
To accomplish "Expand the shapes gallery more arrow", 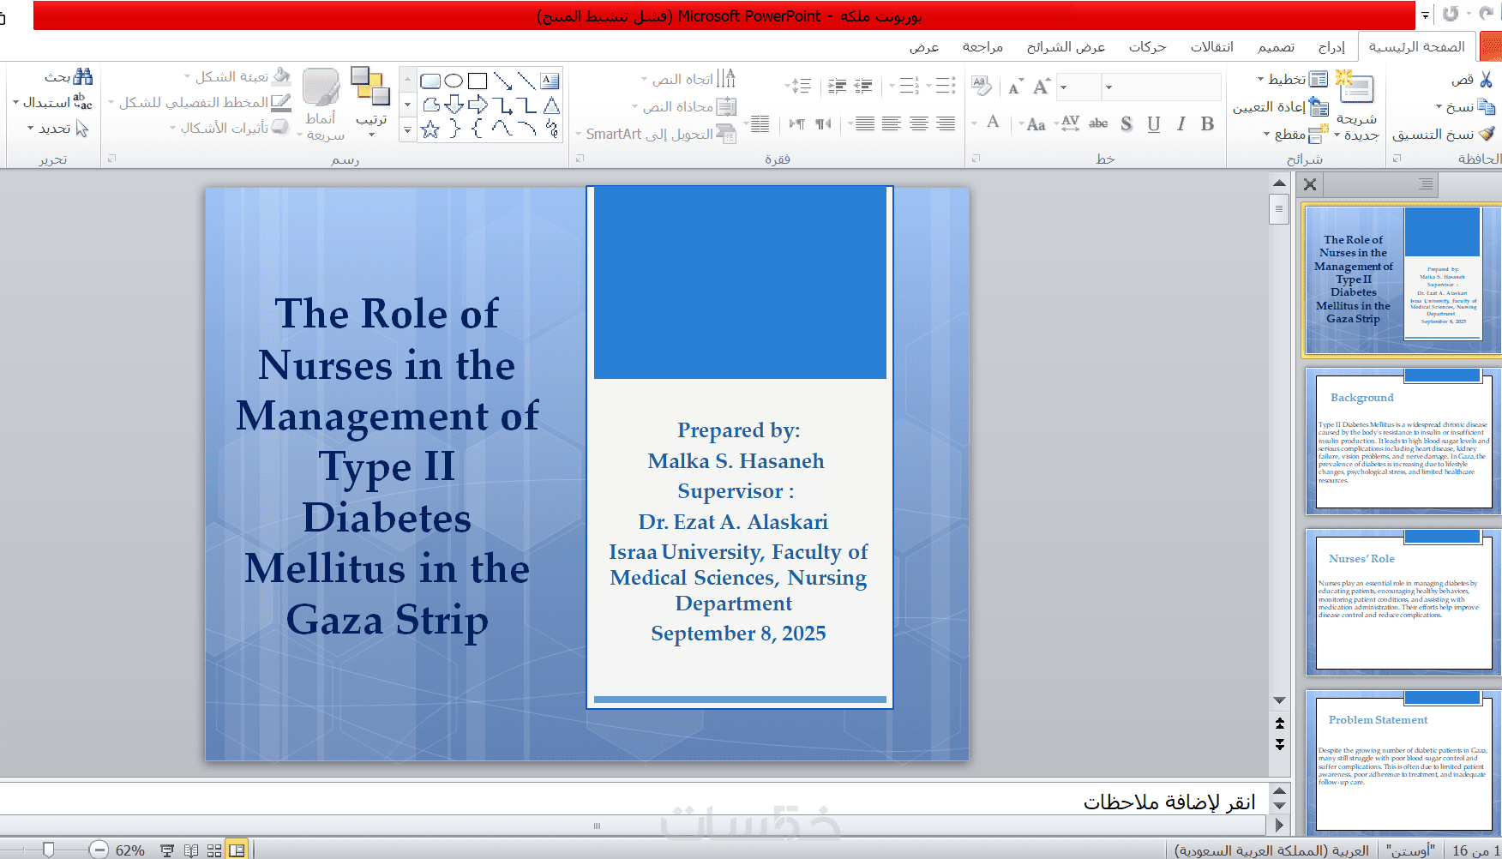I will tap(407, 130).
